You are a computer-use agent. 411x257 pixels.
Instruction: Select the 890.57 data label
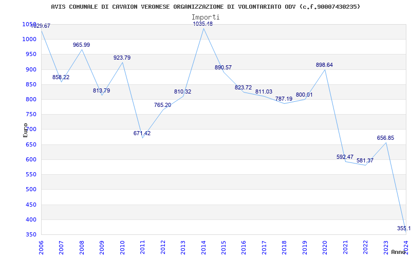click(223, 67)
